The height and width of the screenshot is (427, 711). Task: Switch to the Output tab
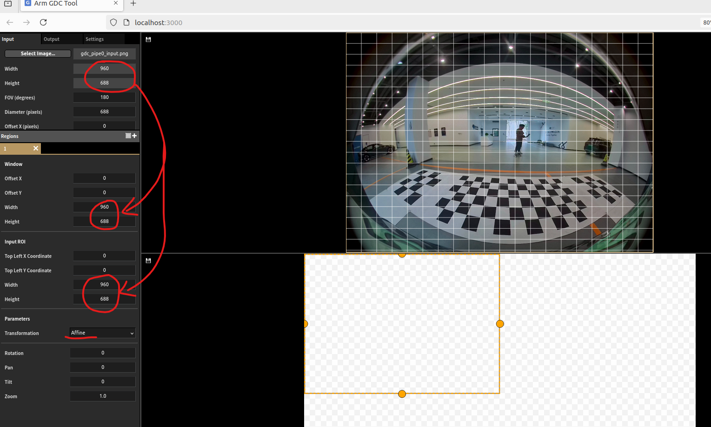tap(52, 39)
